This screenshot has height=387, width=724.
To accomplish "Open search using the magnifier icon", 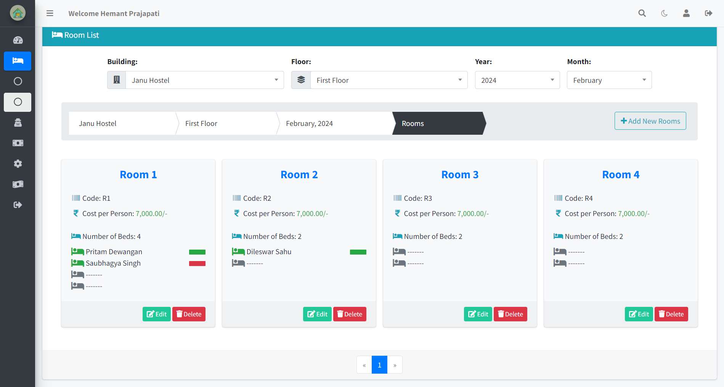I will (x=642, y=13).
